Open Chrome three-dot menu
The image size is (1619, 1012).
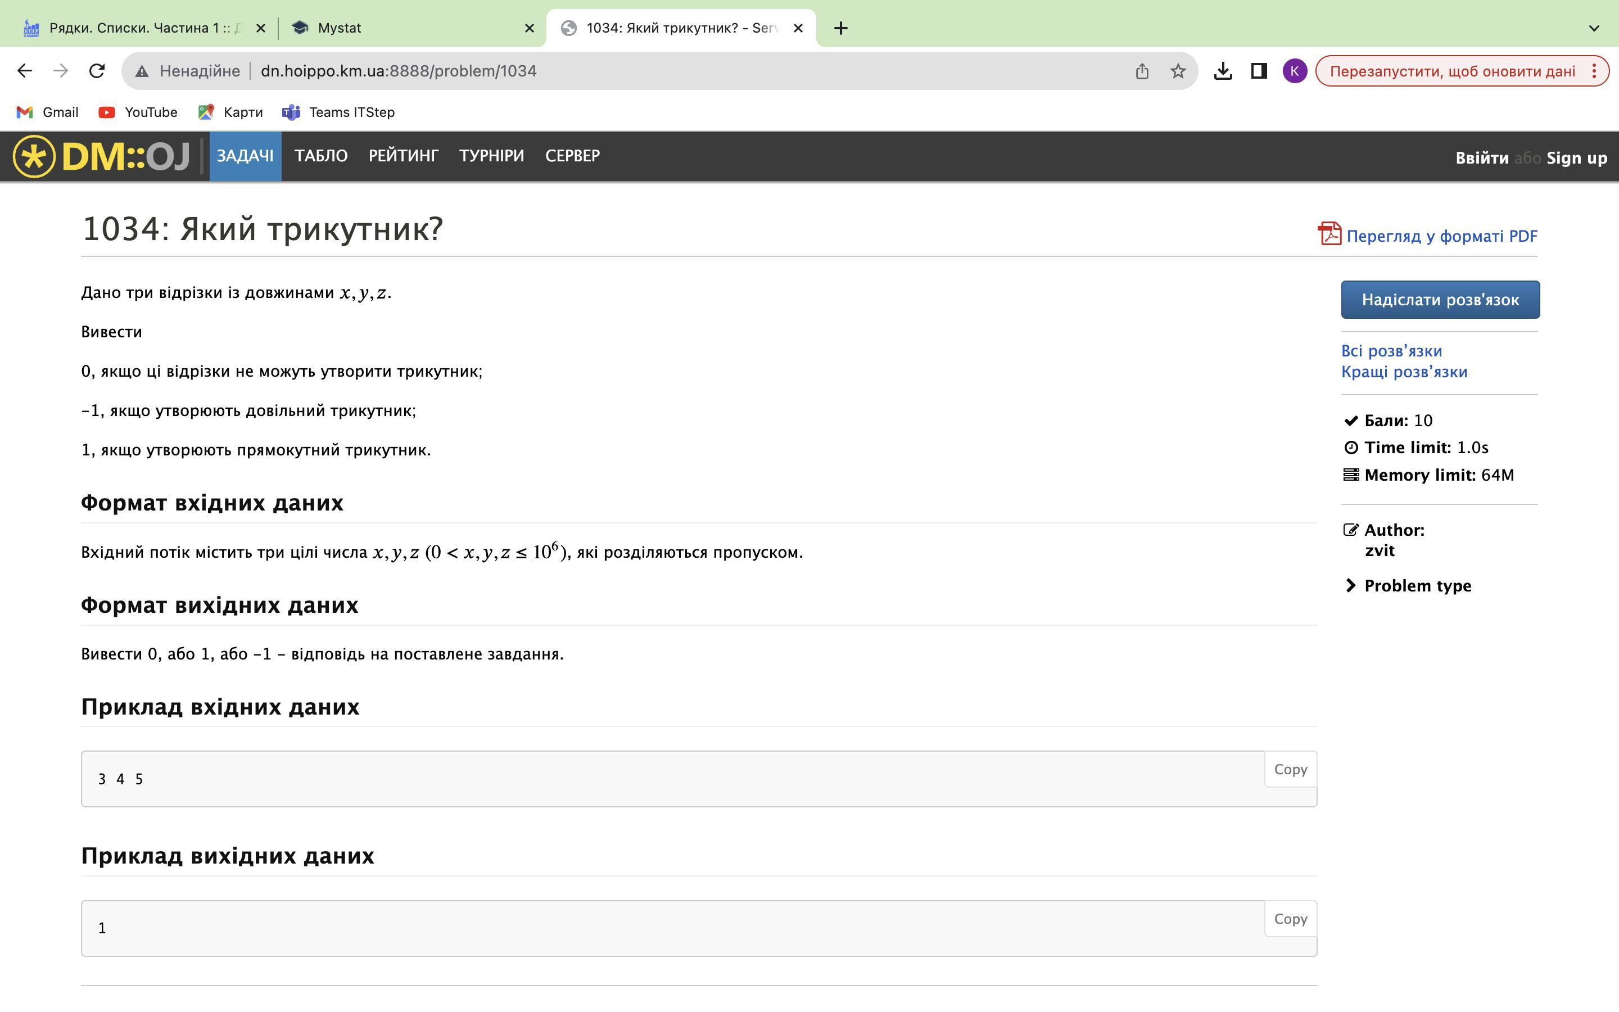pyautogui.click(x=1594, y=71)
